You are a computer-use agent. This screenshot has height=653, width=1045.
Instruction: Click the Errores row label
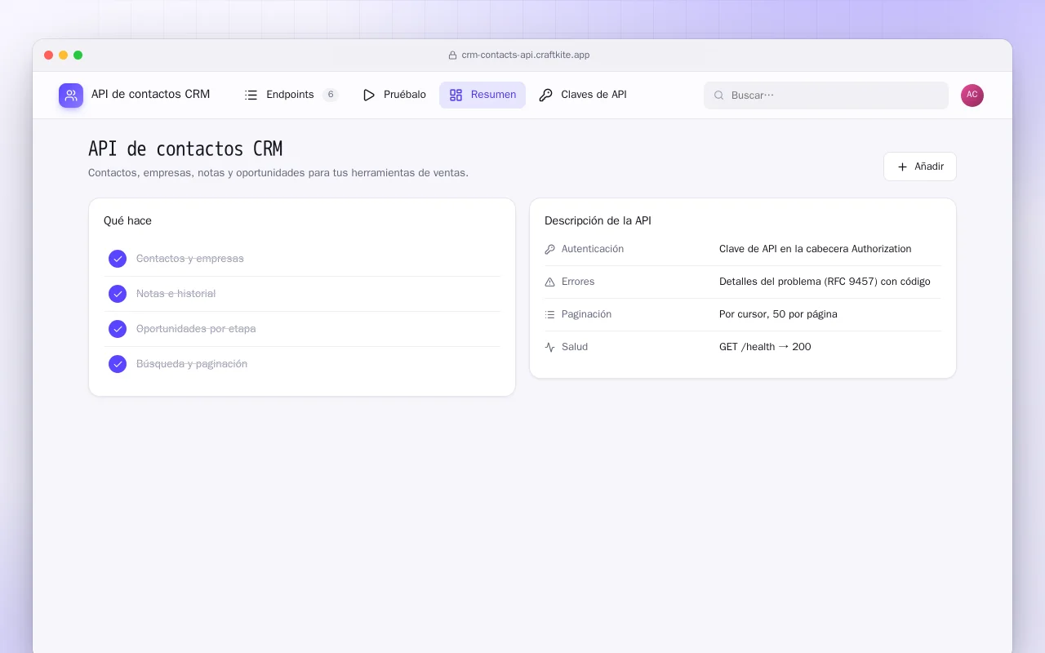coord(578,282)
